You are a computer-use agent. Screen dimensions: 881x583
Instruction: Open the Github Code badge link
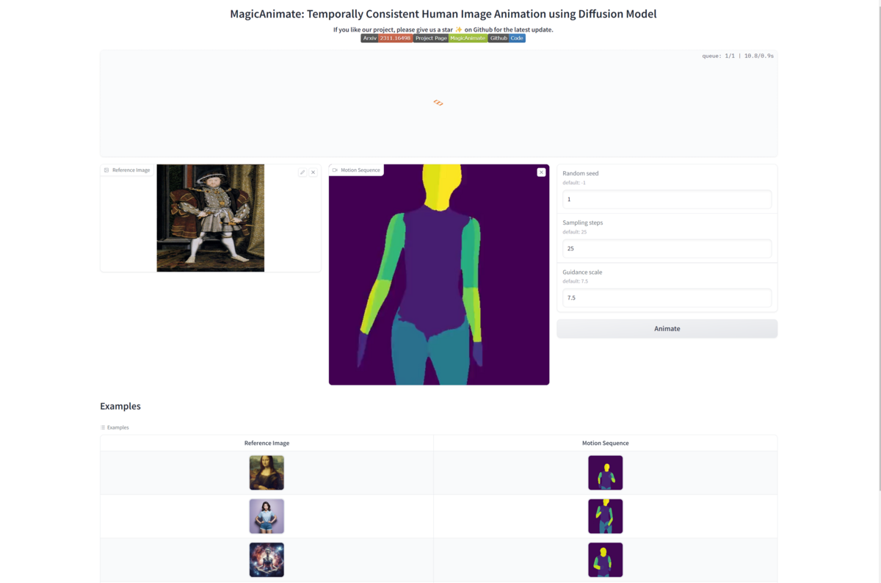click(507, 38)
